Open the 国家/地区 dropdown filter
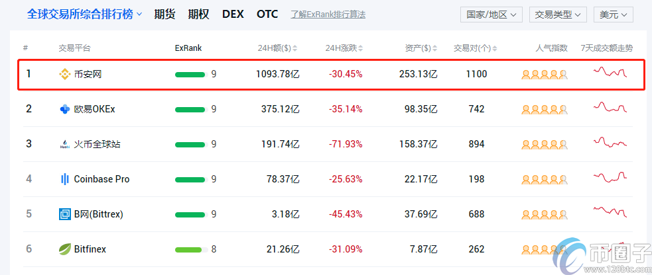The width and height of the screenshot is (652, 275). (x=491, y=15)
